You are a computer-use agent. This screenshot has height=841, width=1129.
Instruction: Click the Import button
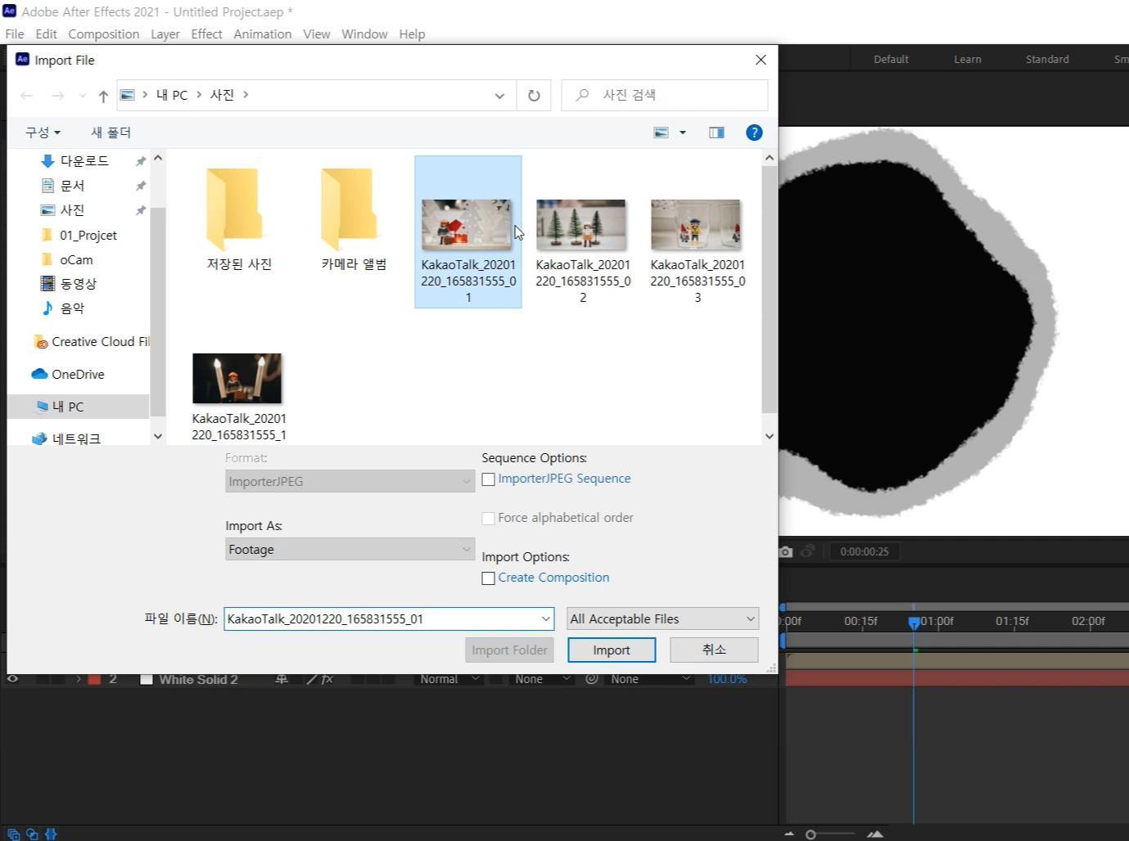(x=612, y=650)
